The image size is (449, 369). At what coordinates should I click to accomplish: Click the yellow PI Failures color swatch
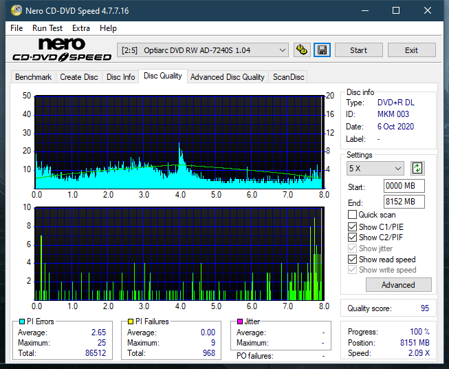click(131, 321)
